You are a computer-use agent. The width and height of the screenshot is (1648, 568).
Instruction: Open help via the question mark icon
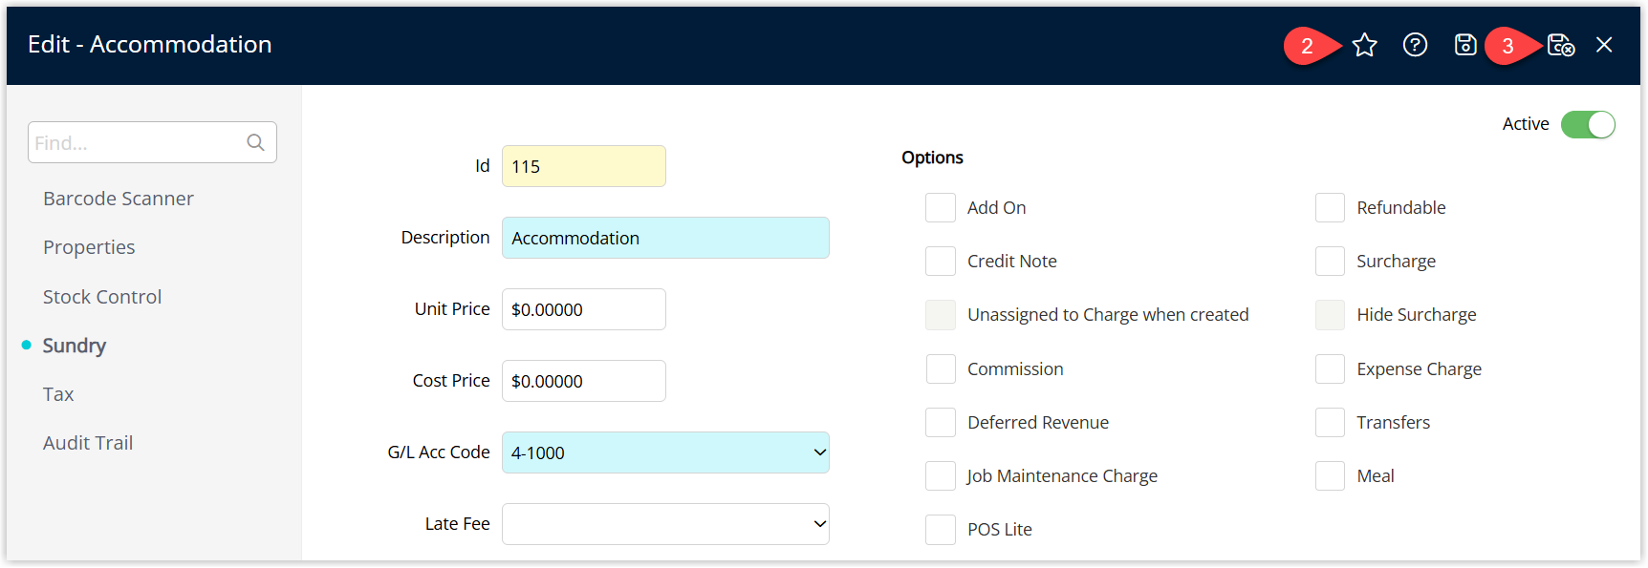(x=1415, y=45)
